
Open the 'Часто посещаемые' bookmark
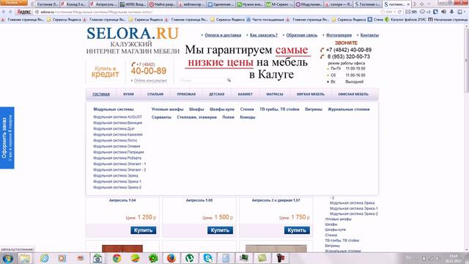click(265, 20)
